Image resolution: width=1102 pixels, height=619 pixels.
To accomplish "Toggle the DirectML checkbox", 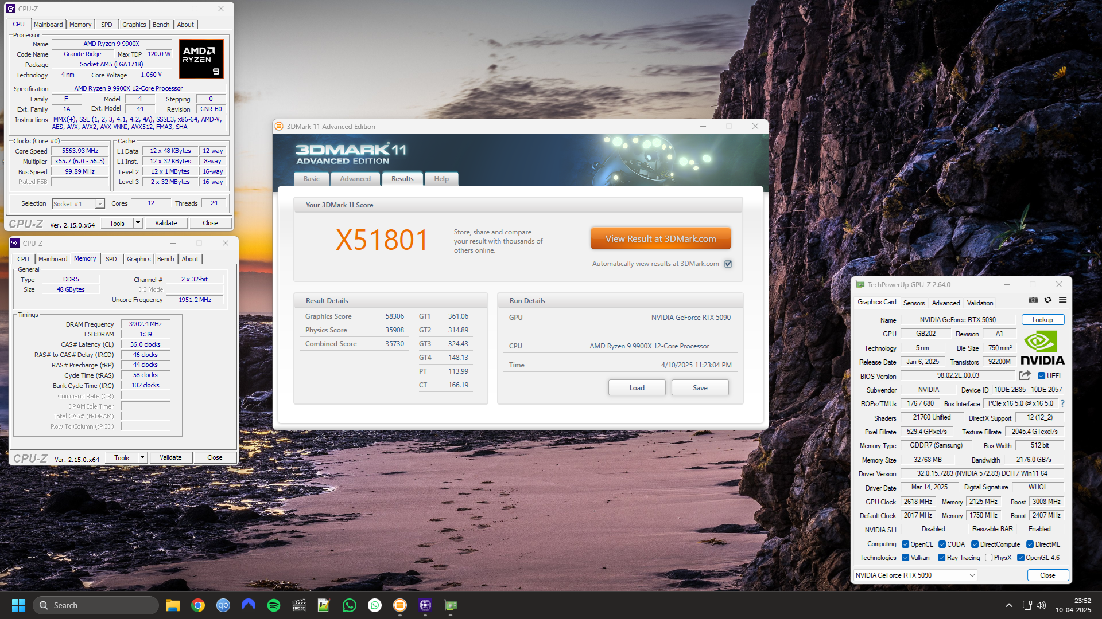I will tap(1030, 544).
